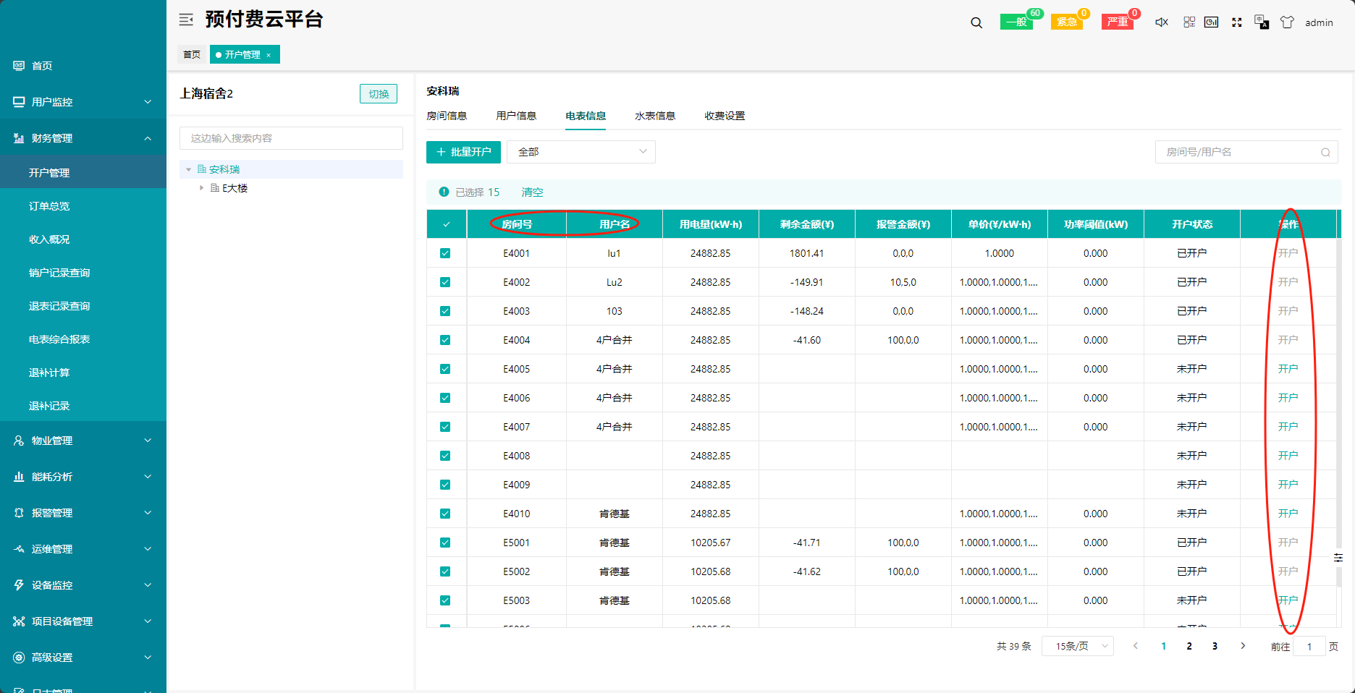Image resolution: width=1355 pixels, height=693 pixels.
Task: Open the dashboard chart screen icon
Action: 1211,22
